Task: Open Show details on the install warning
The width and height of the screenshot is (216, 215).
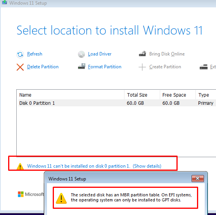Action: pyautogui.click(x=147, y=166)
